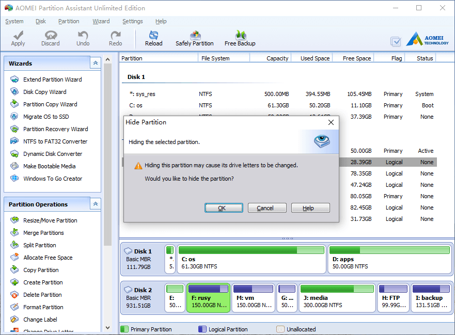The width and height of the screenshot is (455, 335).
Task: Launch the Extend Partition Wizard
Action: tap(53, 79)
